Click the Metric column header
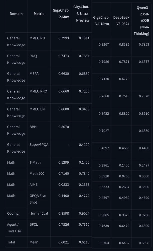This screenshot has height=251, width=153. point(39,14)
